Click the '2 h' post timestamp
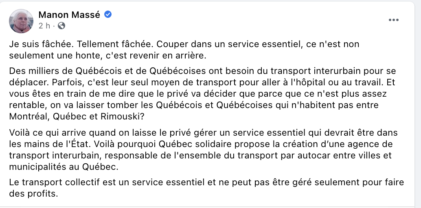Viewport: 421px width, 208px height. pos(44,26)
